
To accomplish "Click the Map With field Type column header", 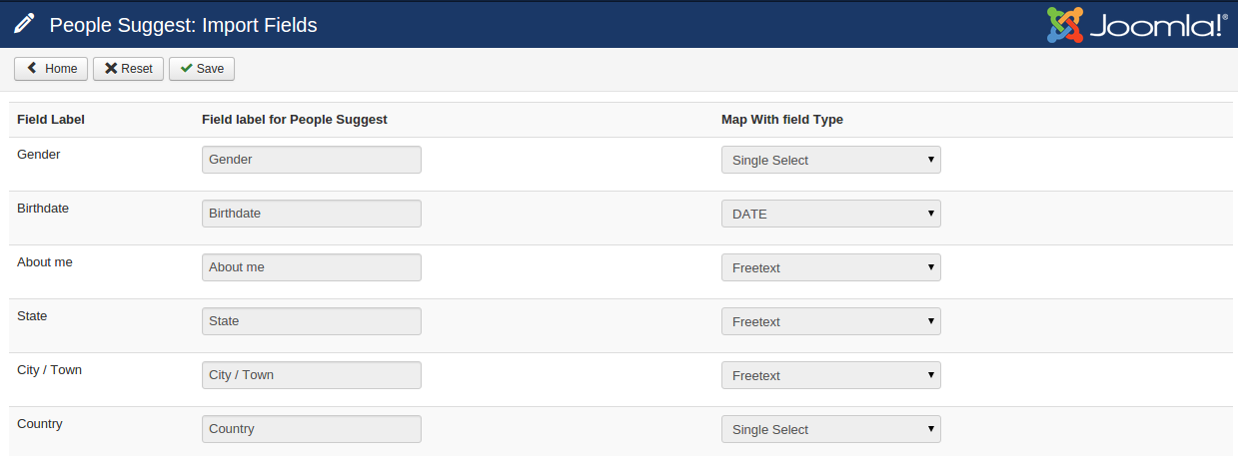I will pyautogui.click(x=781, y=120).
